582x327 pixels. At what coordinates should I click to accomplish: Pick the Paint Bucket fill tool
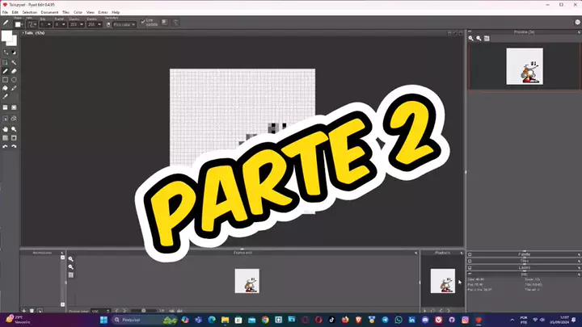point(5,88)
